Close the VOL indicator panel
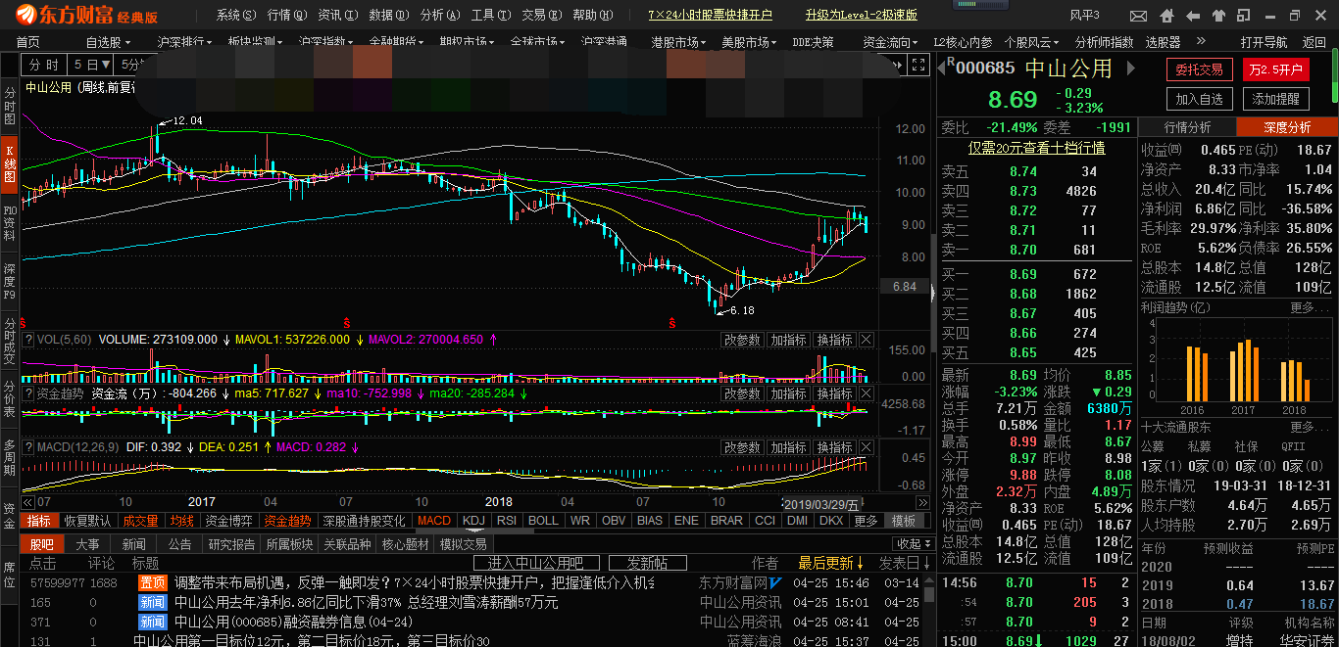The image size is (1339, 647). point(866,340)
